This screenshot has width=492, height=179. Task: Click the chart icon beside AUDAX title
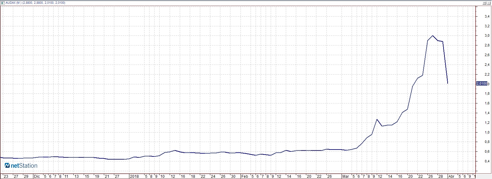pyautogui.click(x=3, y=3)
